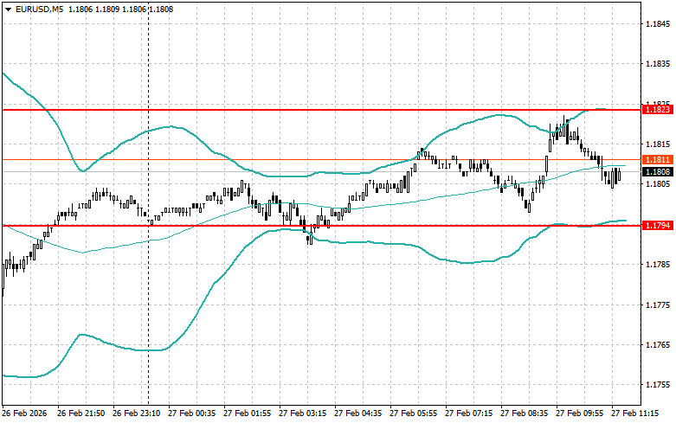The height and width of the screenshot is (423, 676).
Task: Select the red 1.1794 price level label
Action: 658,225
